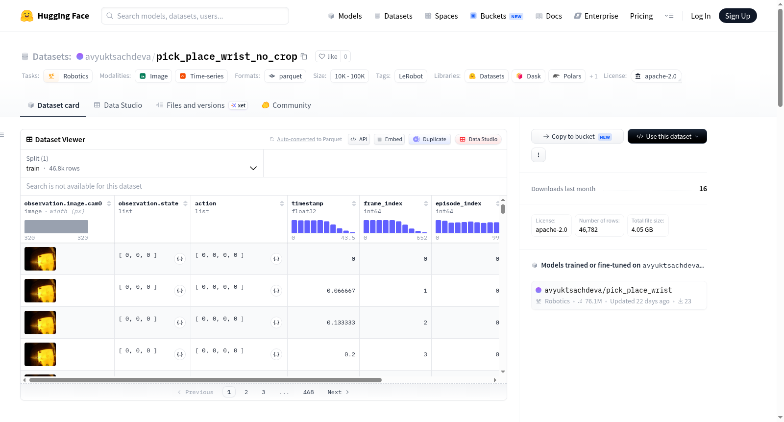Select the parquet format tag
Image resolution: width=784 pixels, height=422 pixels.
tap(285, 76)
